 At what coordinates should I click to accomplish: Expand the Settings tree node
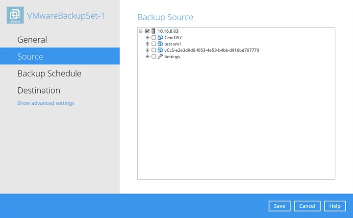(x=147, y=56)
